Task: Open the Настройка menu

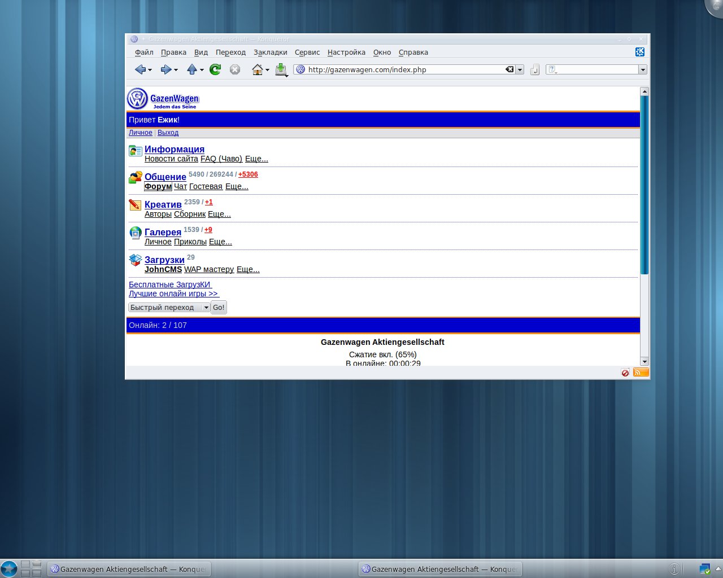Action: [346, 52]
